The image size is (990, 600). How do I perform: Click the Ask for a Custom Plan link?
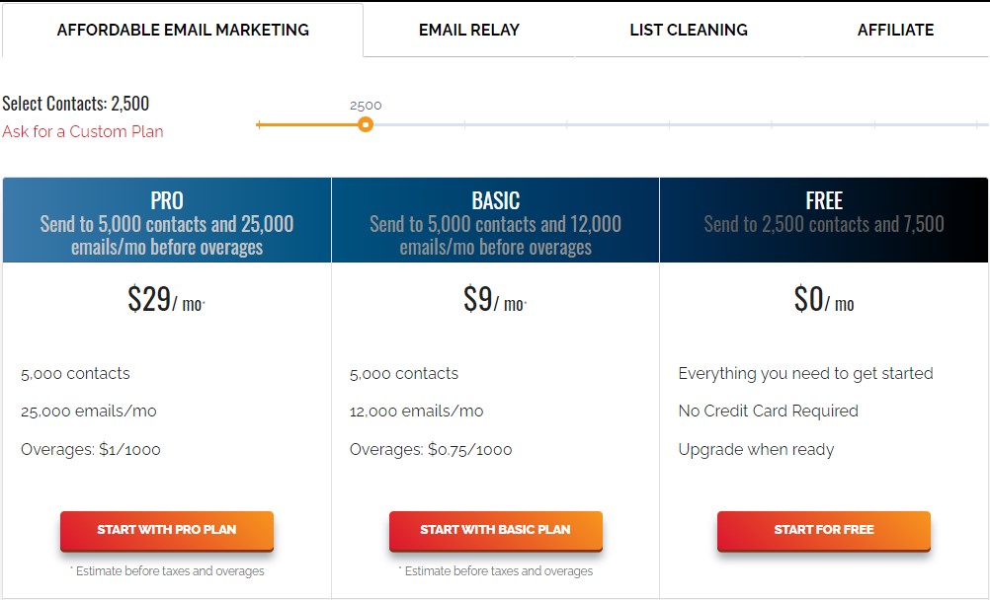point(83,131)
